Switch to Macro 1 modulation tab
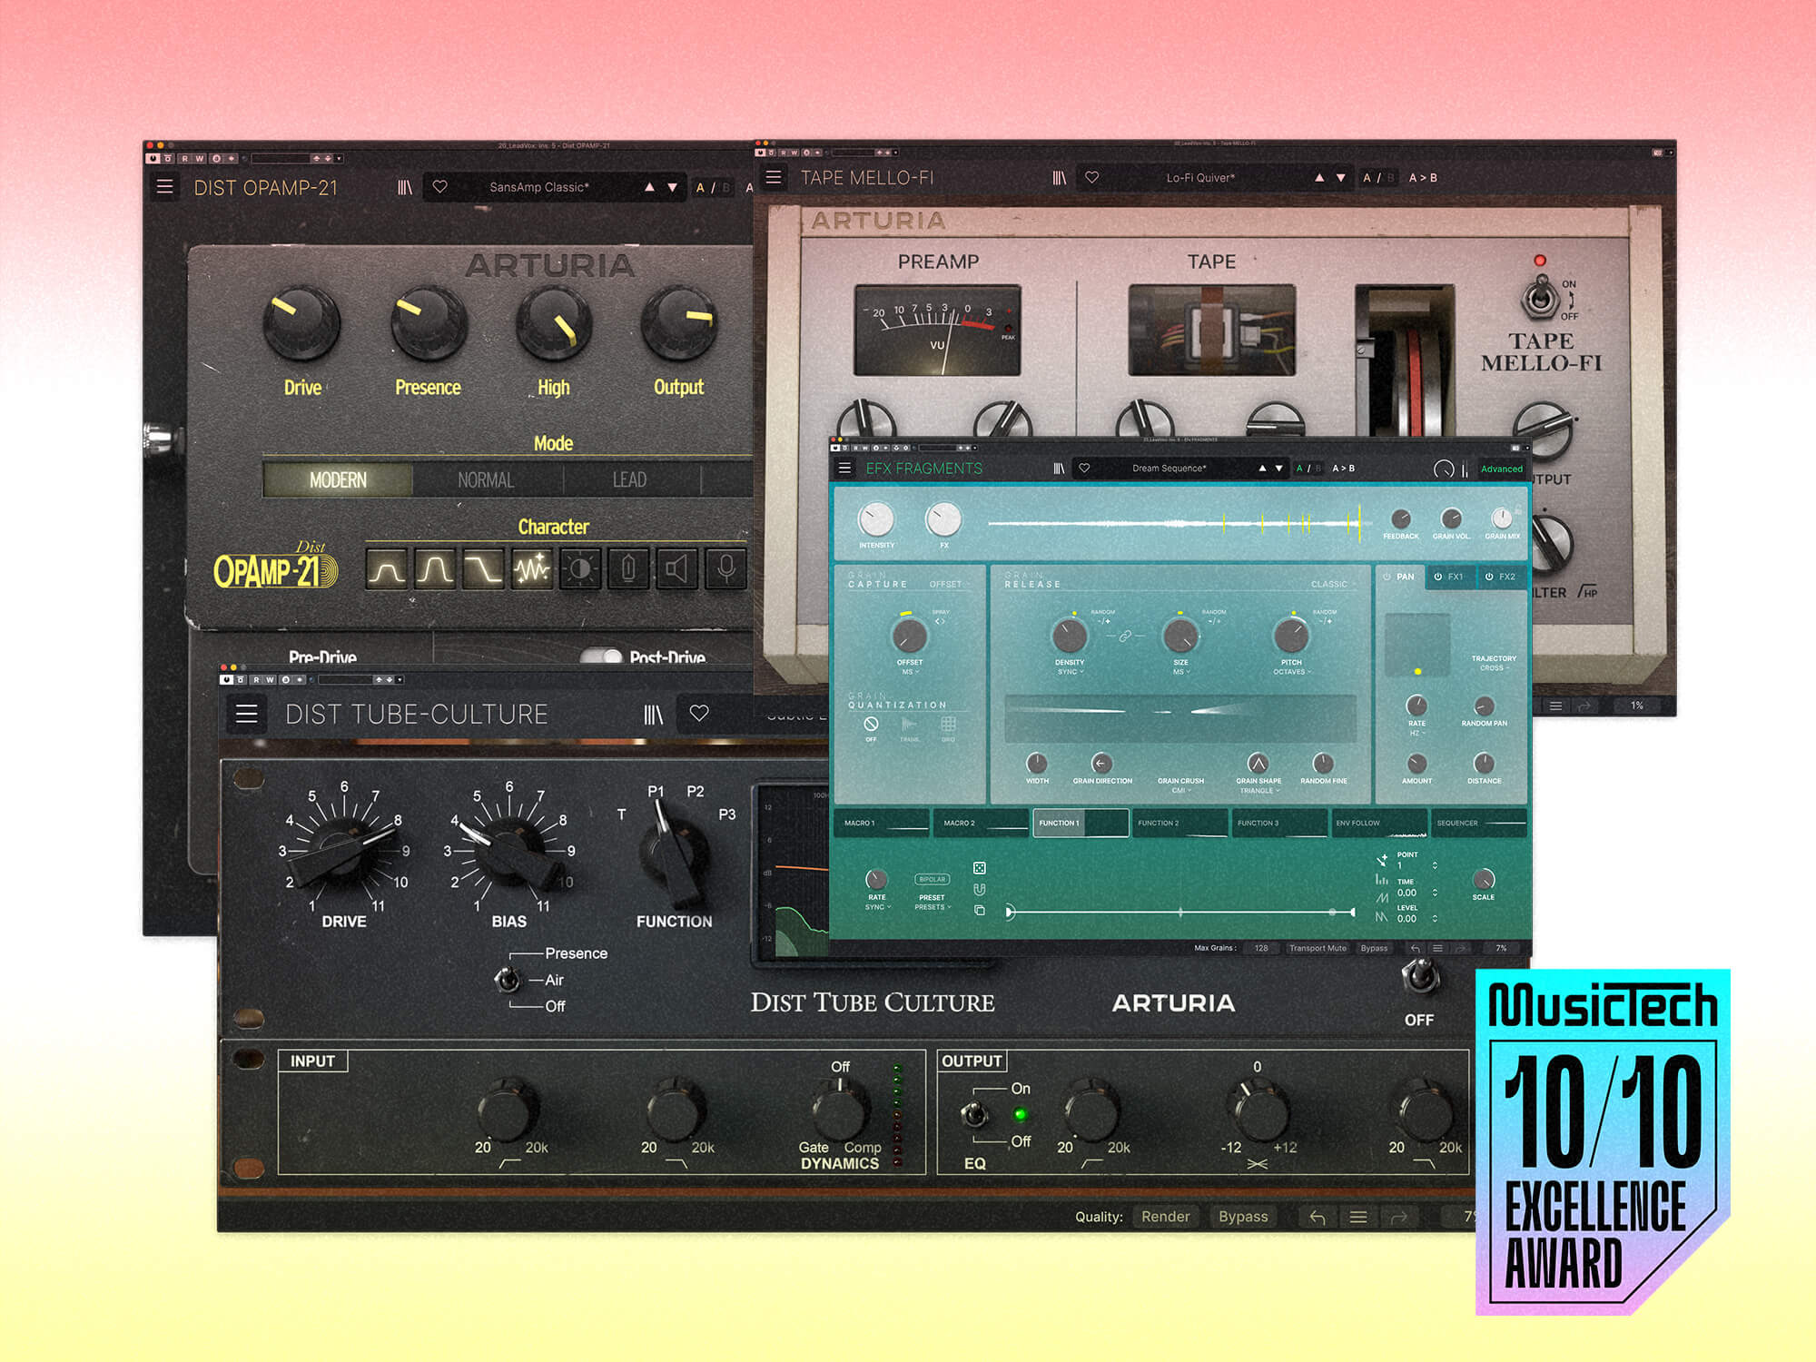Image resolution: width=1816 pixels, height=1362 pixels. pyautogui.click(x=882, y=823)
